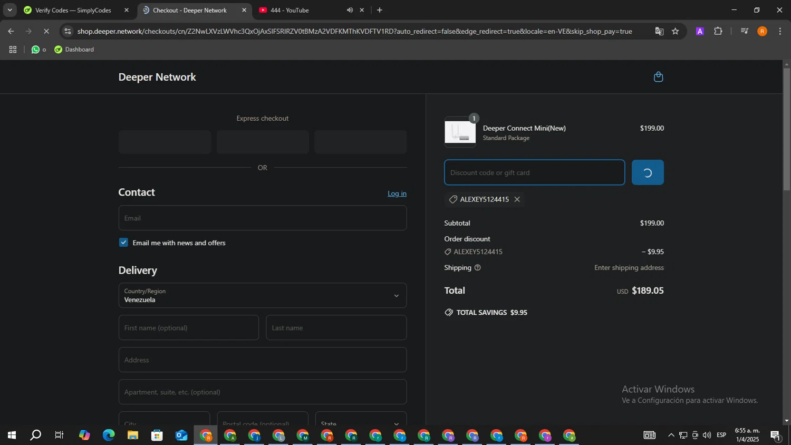Viewport: 791px width, 445px height.
Task: Uncheck Email me with news and offers
Action: (123, 243)
